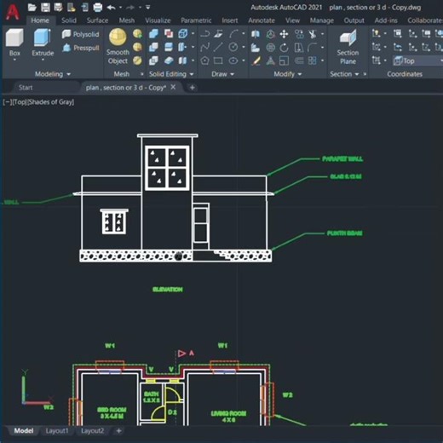Undo the last action
This screenshot has width=443, height=443.
click(111, 8)
